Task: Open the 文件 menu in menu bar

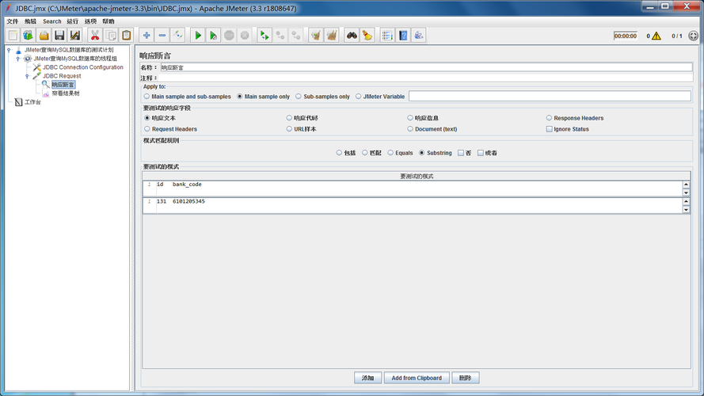Action: 12,21
